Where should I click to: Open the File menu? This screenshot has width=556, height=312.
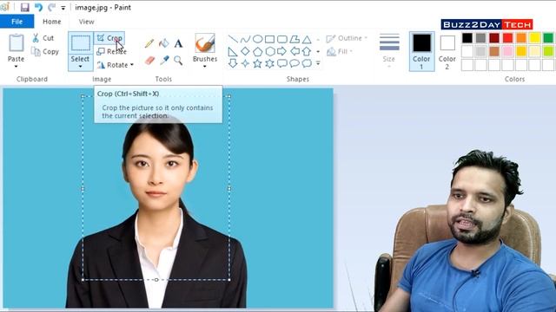click(x=17, y=22)
